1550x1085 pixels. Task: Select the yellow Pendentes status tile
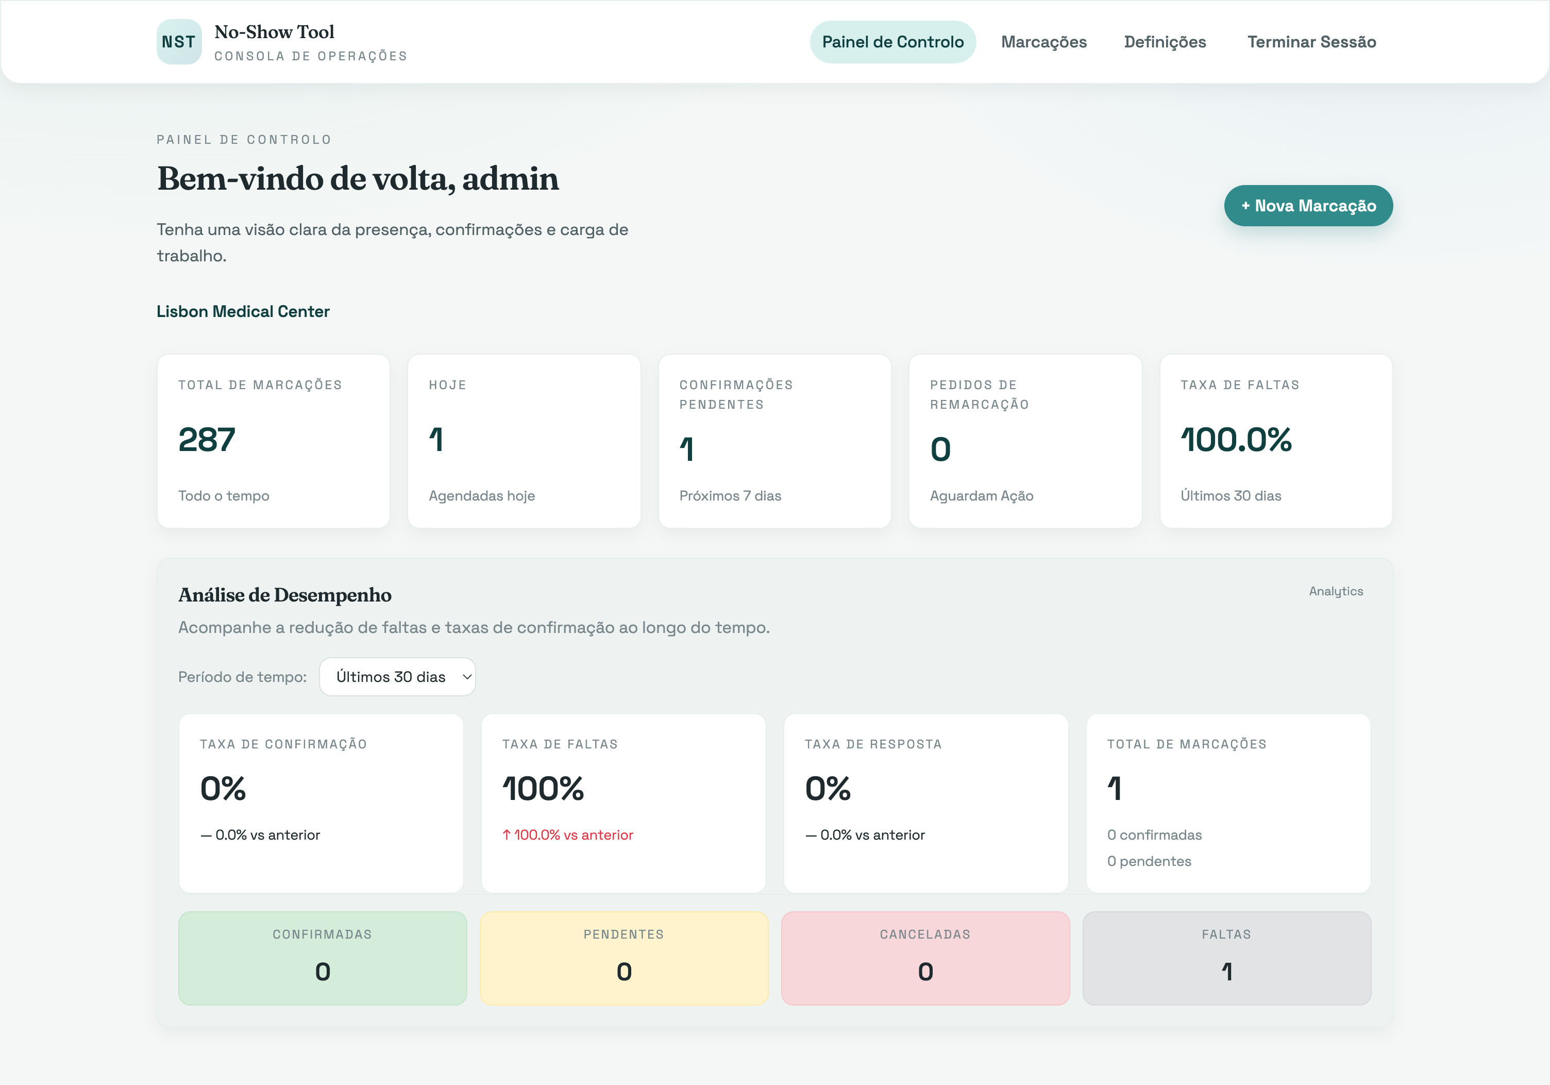coord(624,958)
